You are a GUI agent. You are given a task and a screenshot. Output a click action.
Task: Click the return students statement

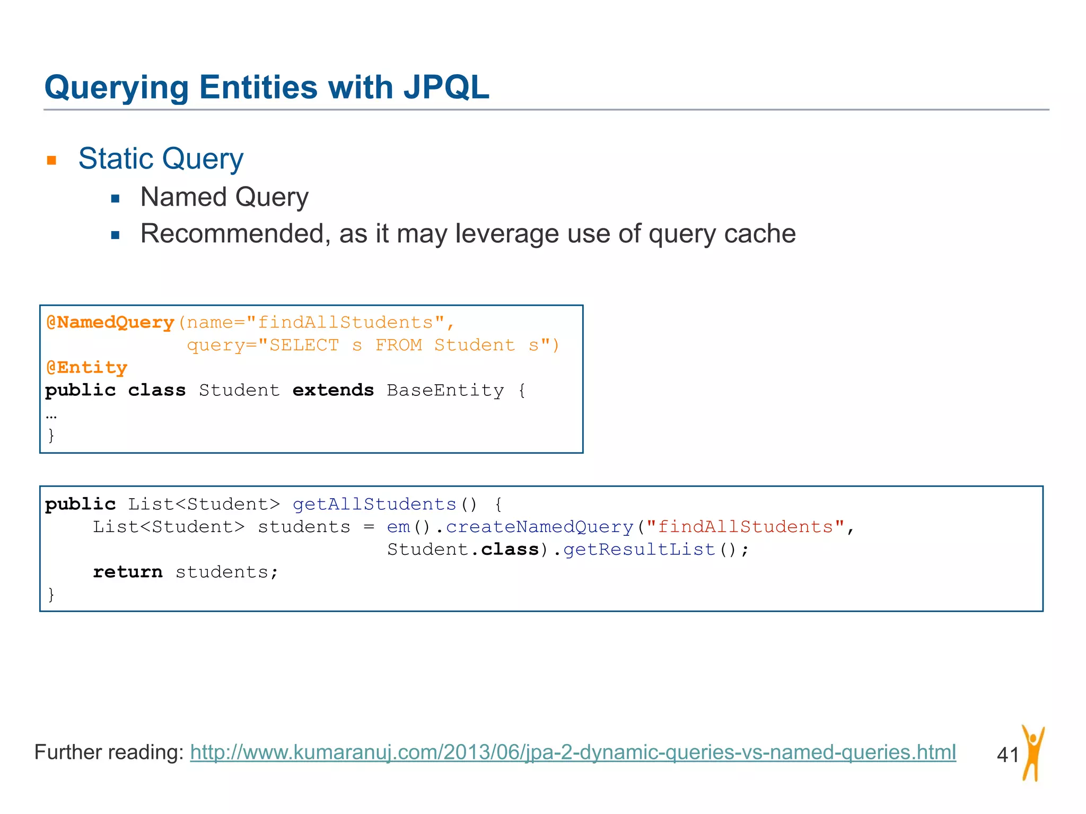pos(185,572)
